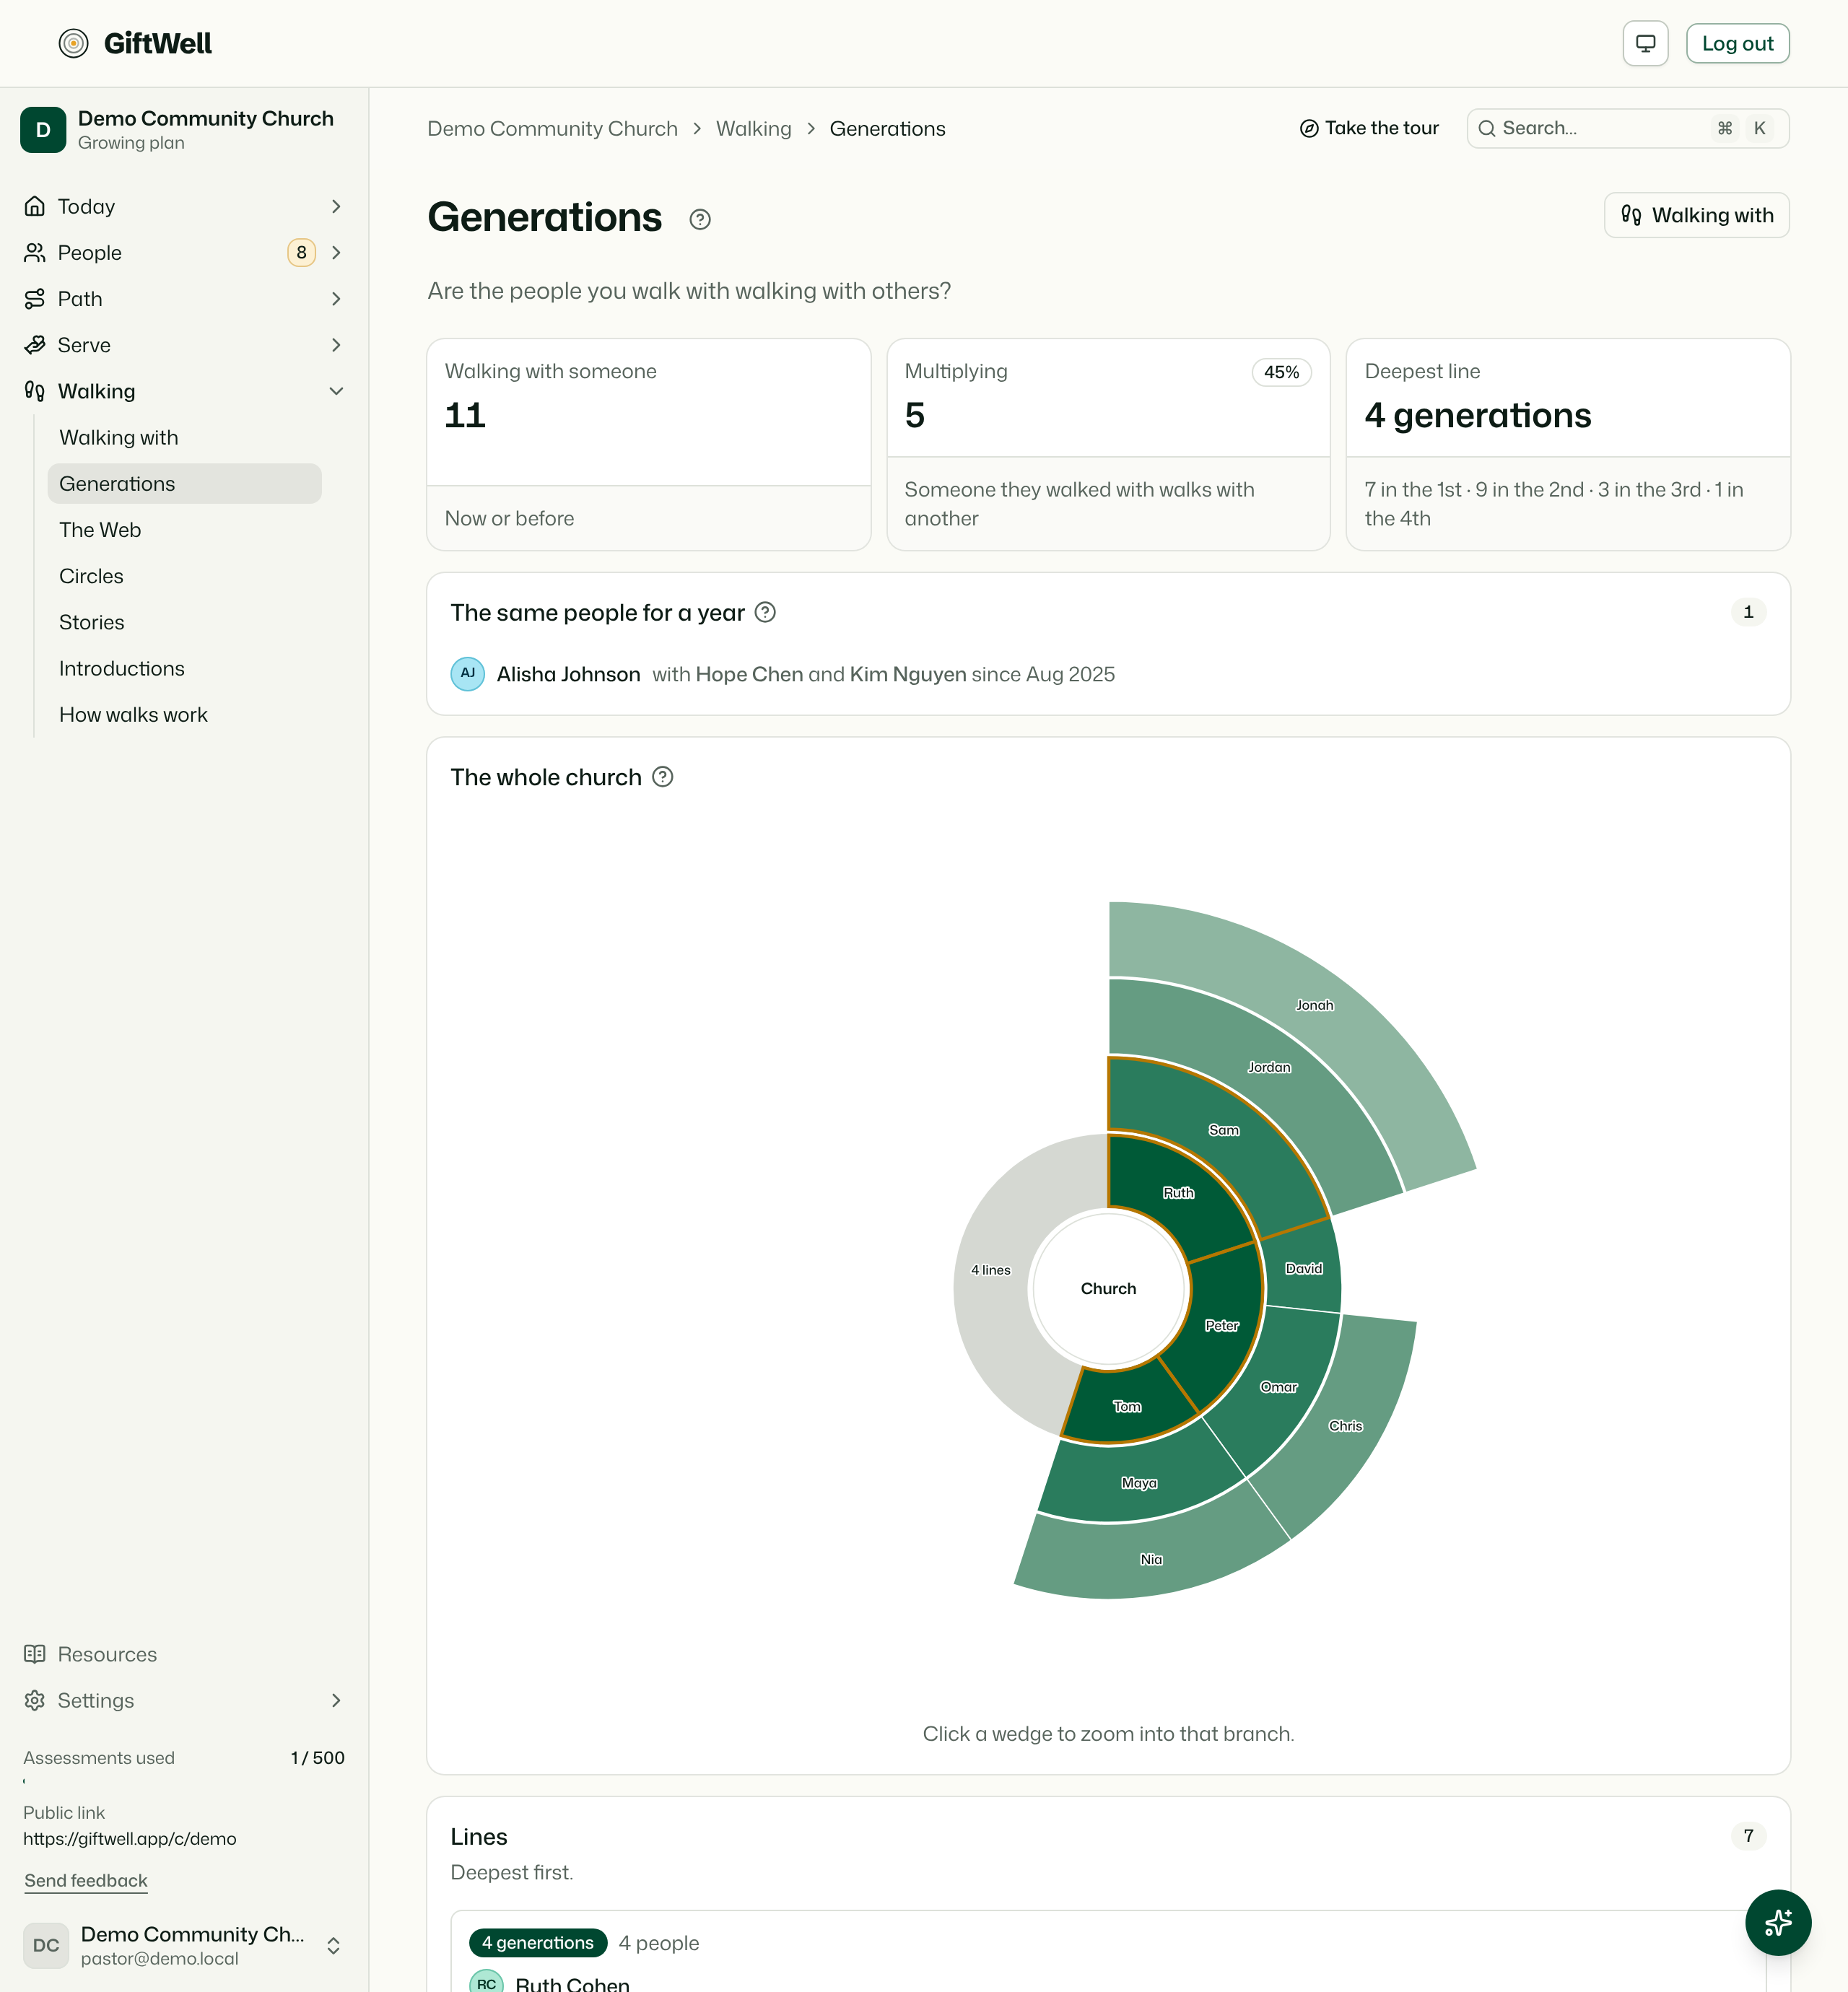Click the Resources book icon
Screen dimensions: 1848x1992
click(35, 1654)
